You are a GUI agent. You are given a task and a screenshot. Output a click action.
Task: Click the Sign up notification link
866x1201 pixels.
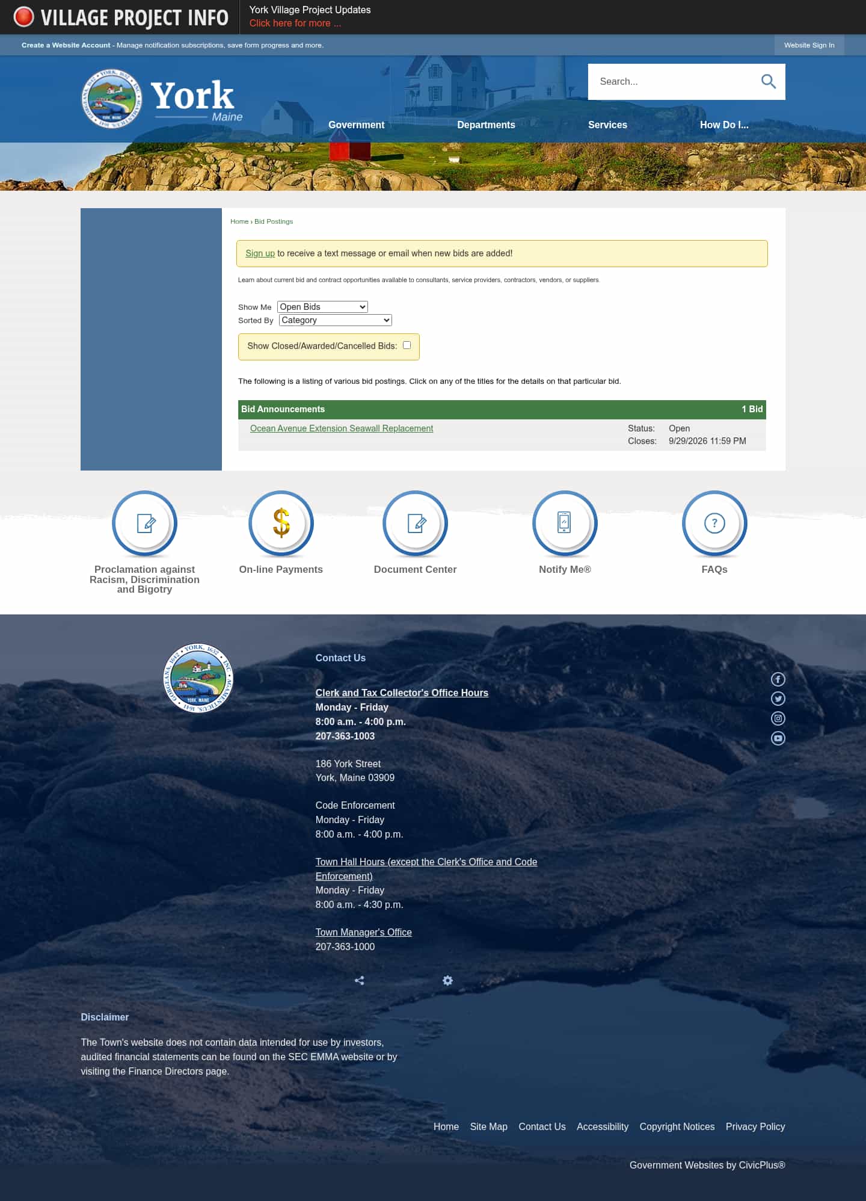coord(260,253)
